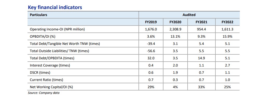
Task: Click Total Outside Liabilities/ TNW label
Action: click(60, 51)
